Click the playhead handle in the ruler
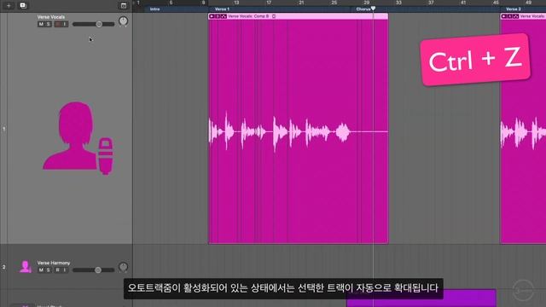546x307 pixels. click(x=374, y=9)
